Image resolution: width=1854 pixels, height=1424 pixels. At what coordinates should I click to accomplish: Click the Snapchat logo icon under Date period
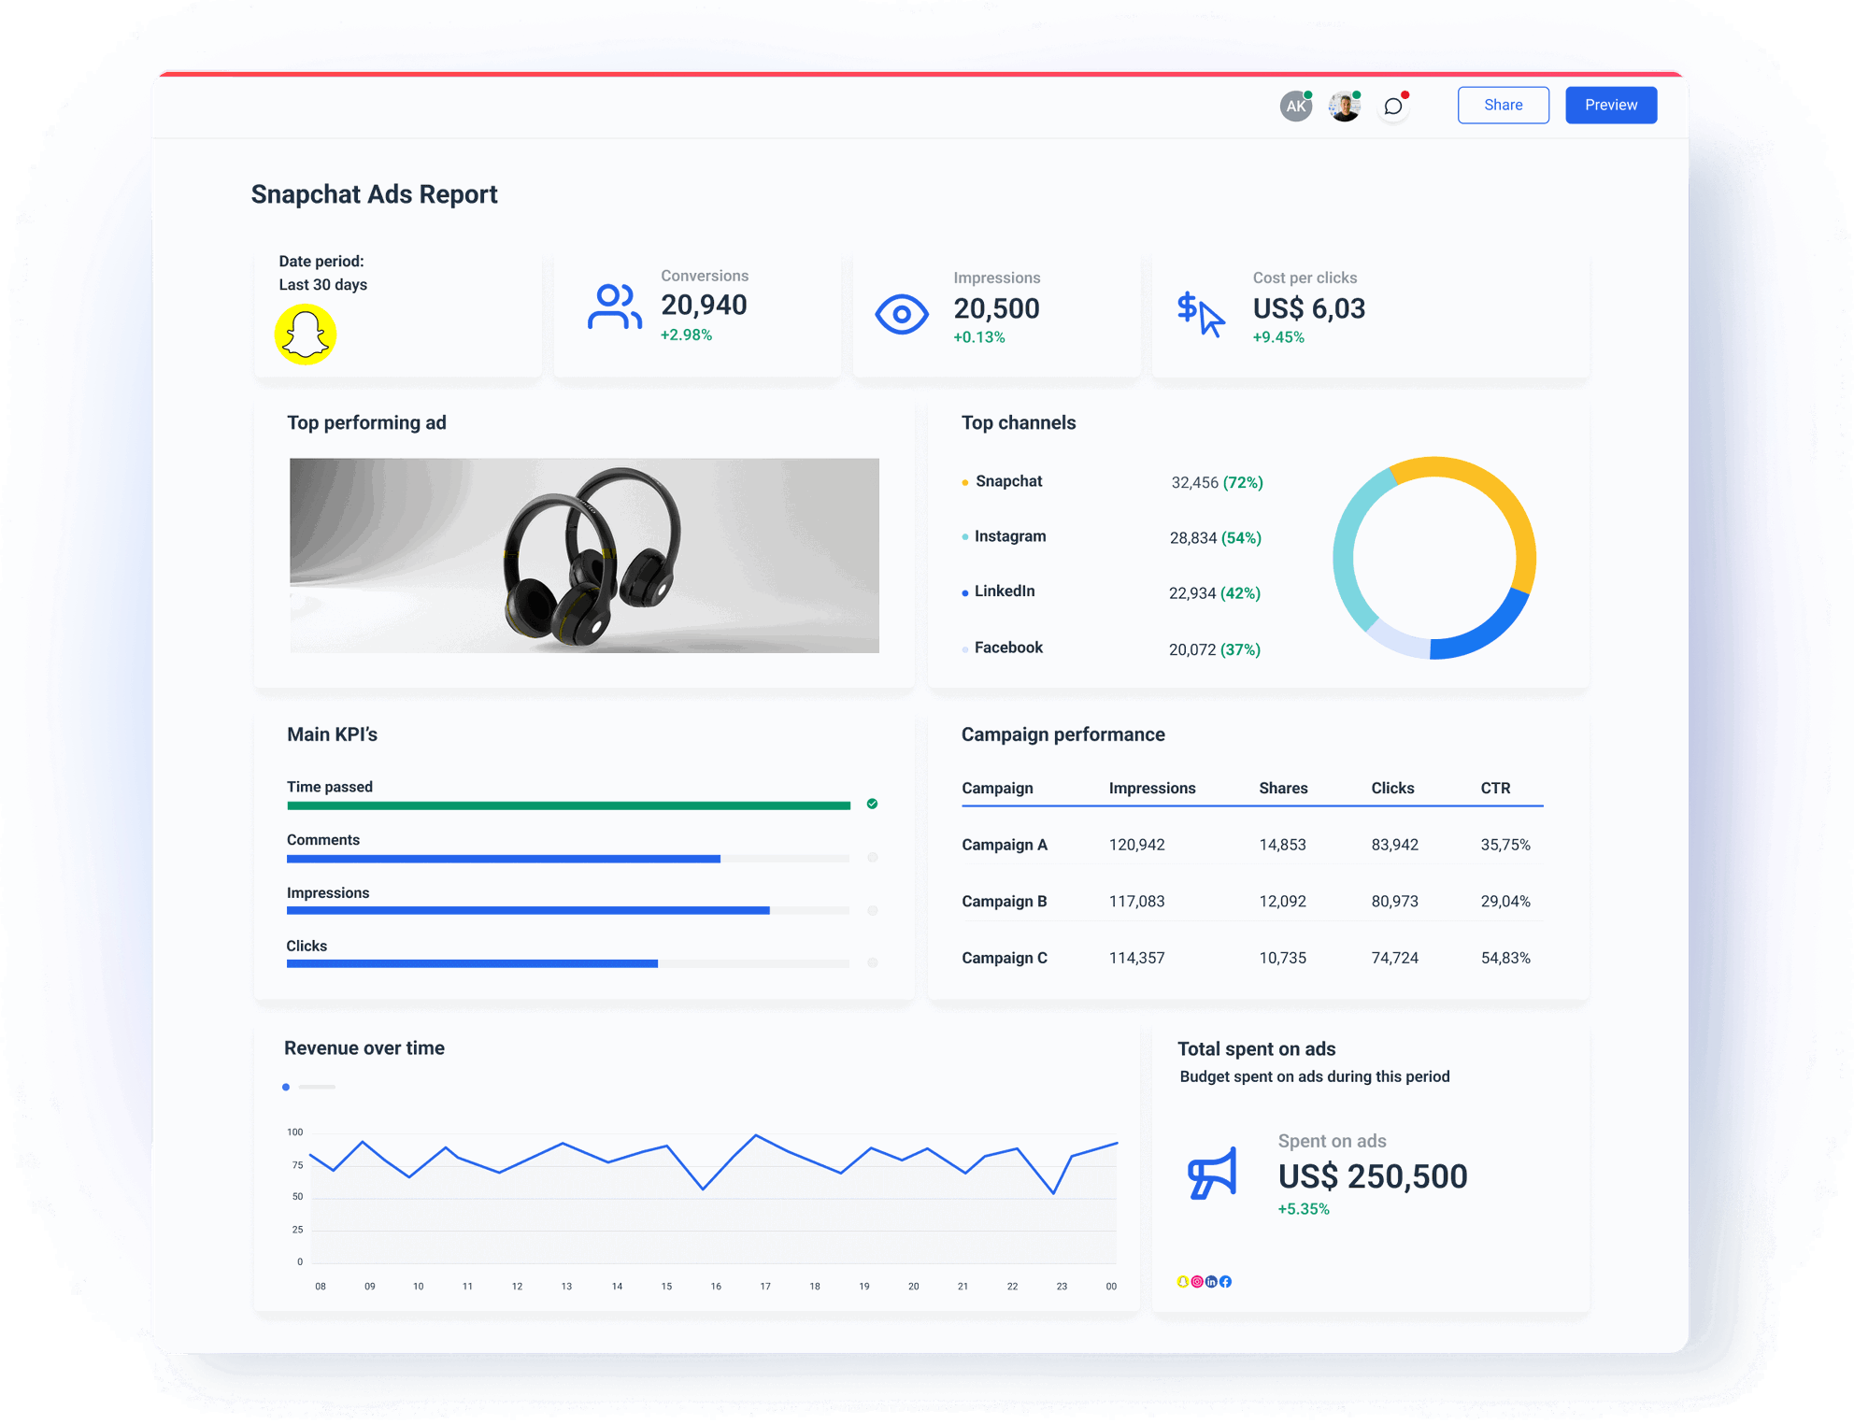click(306, 334)
